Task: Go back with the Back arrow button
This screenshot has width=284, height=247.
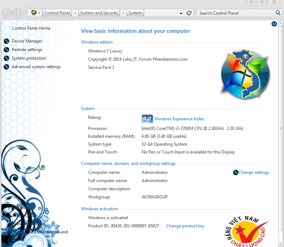Action: [x=7, y=13]
